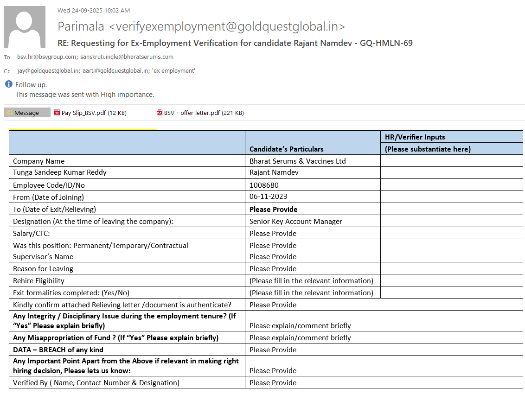The height and width of the screenshot is (394, 525).
Task: Switch to the Message tab
Action: coord(26,113)
